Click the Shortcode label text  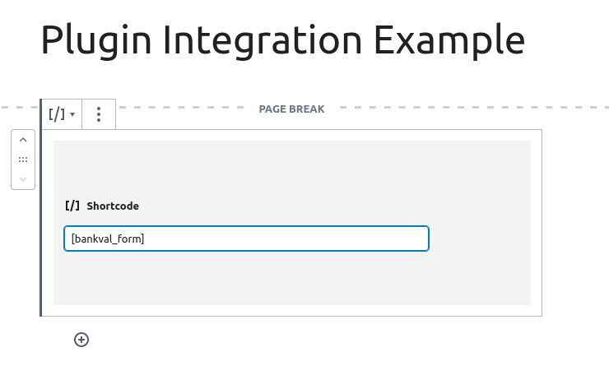point(113,206)
